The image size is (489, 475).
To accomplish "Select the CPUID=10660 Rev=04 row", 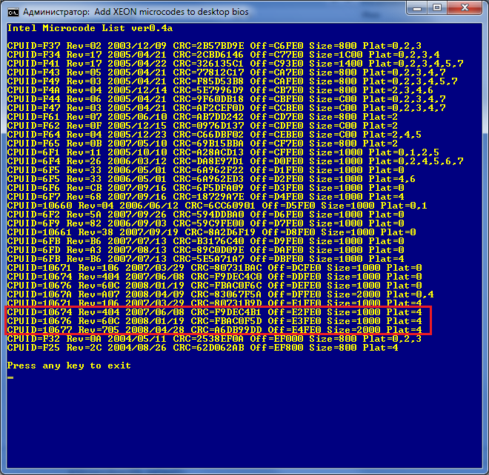I will point(217,206).
